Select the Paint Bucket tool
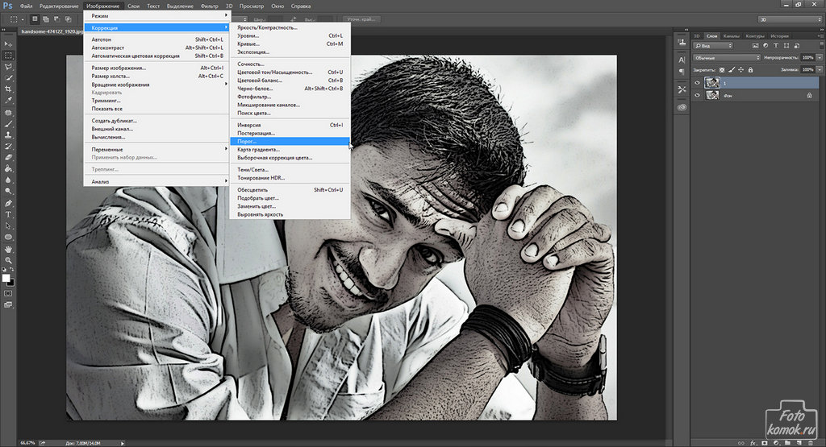Viewport: 826px width, 447px height. [8, 169]
